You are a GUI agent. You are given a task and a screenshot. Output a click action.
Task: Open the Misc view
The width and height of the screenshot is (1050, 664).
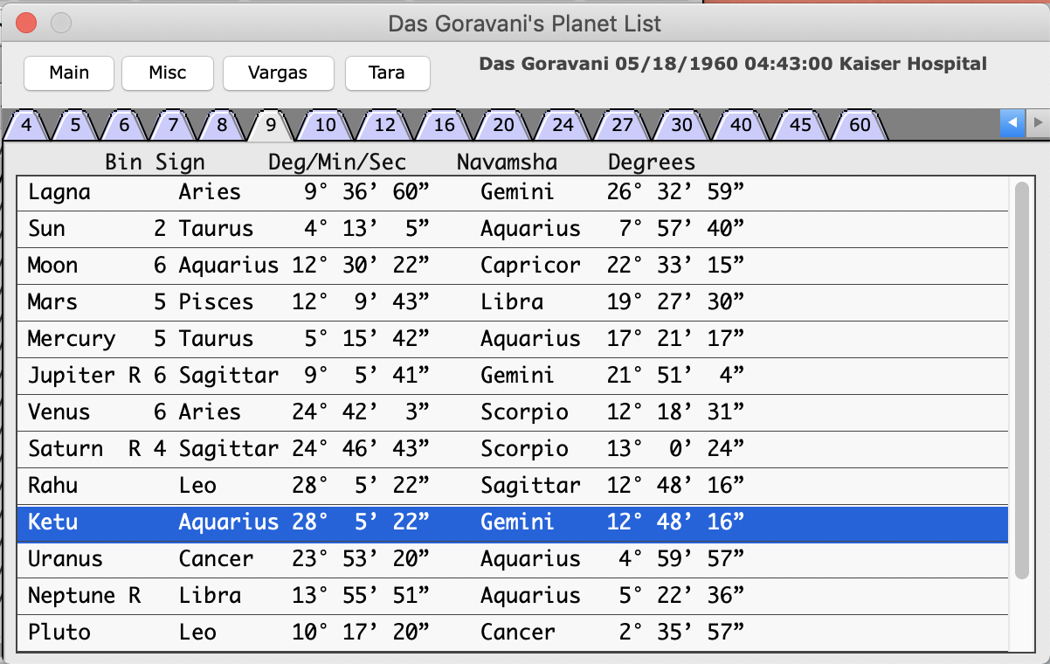[167, 73]
